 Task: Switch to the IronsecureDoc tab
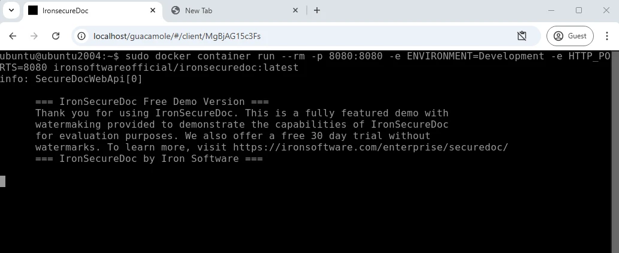pyautogui.click(x=84, y=10)
